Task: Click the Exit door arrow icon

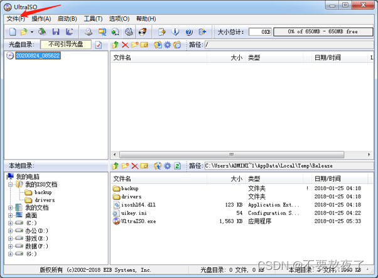Action: tap(202, 31)
